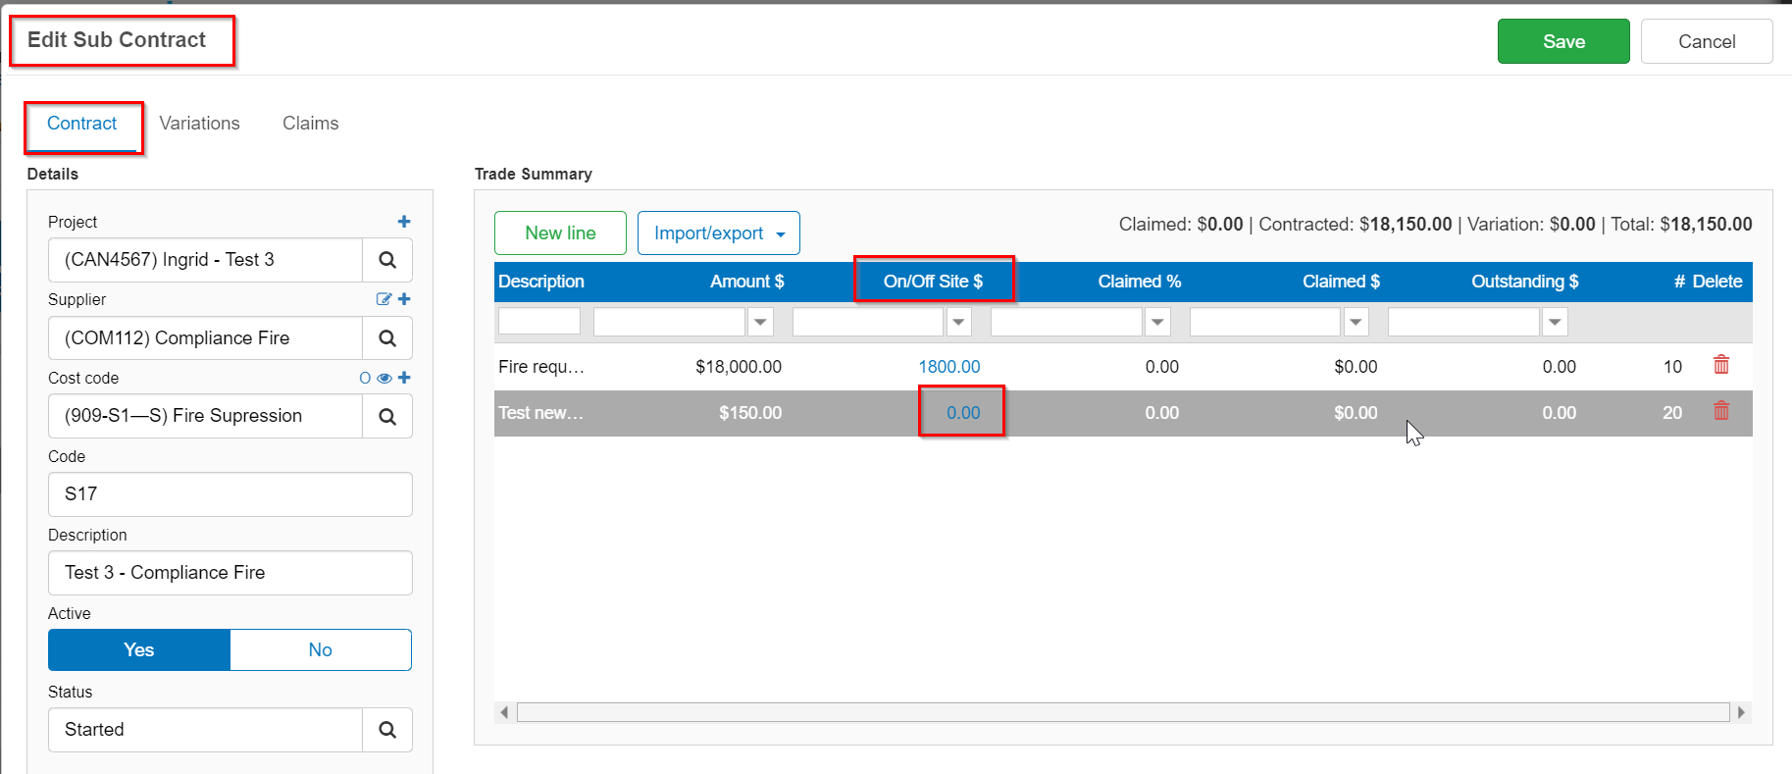The height and width of the screenshot is (774, 1792).
Task: Select the 'Test new…' description cell
Action: click(540, 413)
